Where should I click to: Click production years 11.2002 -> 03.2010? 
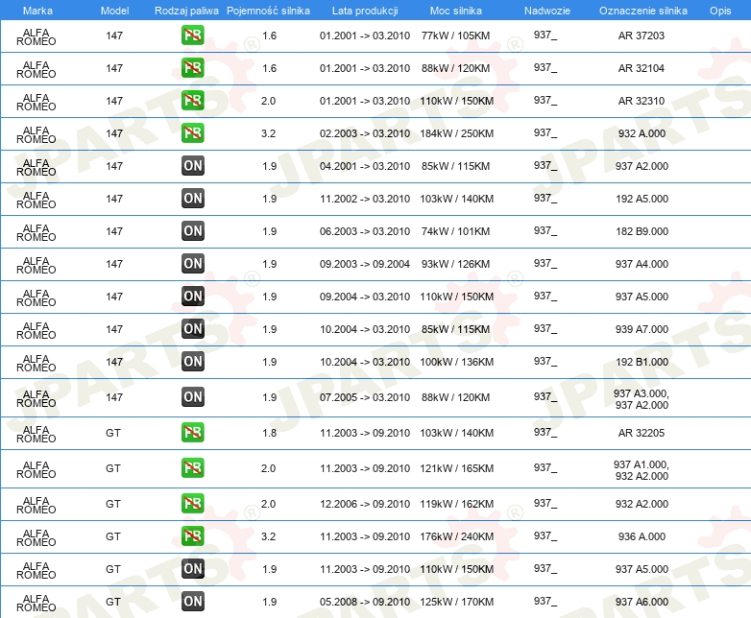365,199
